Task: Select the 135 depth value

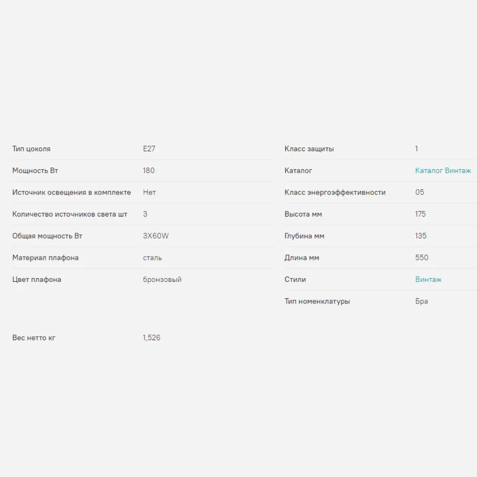Action: click(421, 236)
